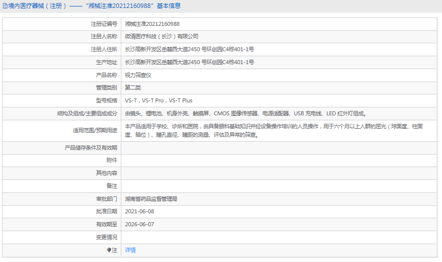The image size is (442, 262).
Task: Click the header title 境内医疗器械（注册）
Action: pyautogui.click(x=38, y=6)
